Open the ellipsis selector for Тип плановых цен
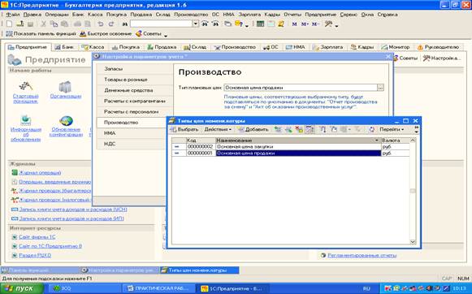This screenshot has width=472, height=294. coord(380,88)
